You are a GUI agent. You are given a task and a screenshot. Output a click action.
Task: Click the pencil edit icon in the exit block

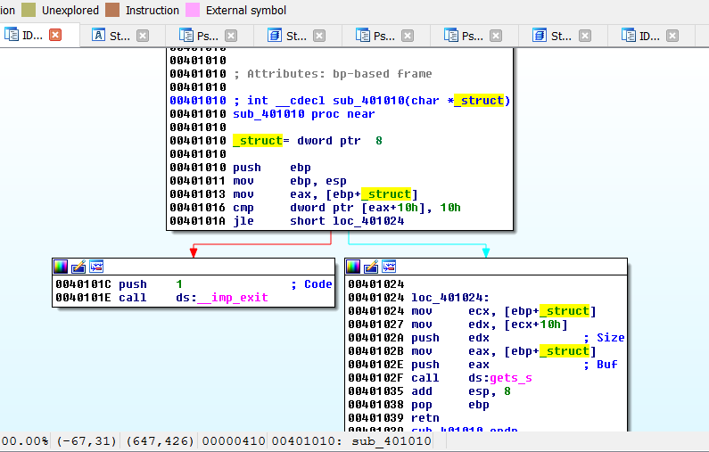pyautogui.click(x=78, y=266)
